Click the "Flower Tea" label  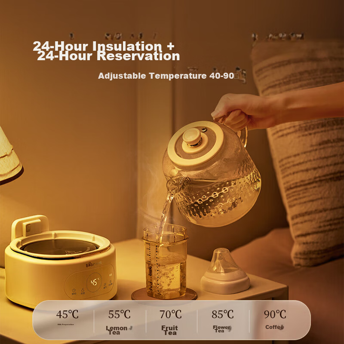(x=221, y=329)
